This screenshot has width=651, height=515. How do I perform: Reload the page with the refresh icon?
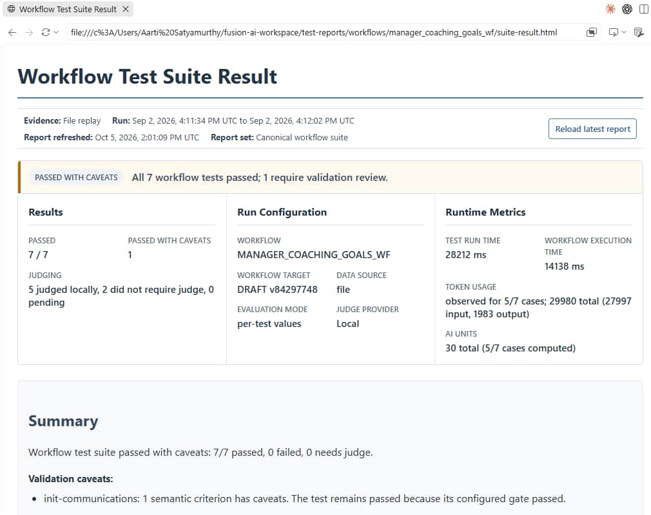(x=46, y=32)
